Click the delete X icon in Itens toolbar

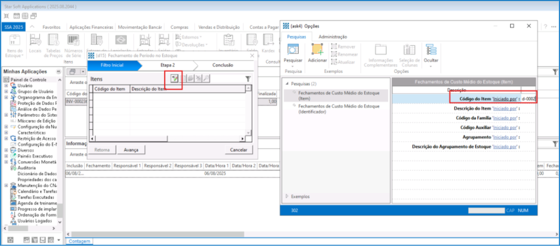pos(198,79)
